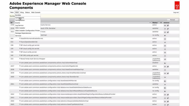Stop the BP cloud config get servlet
Screen dimensions: 189x106
point(165,46)
